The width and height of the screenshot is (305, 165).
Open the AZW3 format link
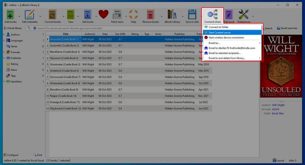pos(275,110)
